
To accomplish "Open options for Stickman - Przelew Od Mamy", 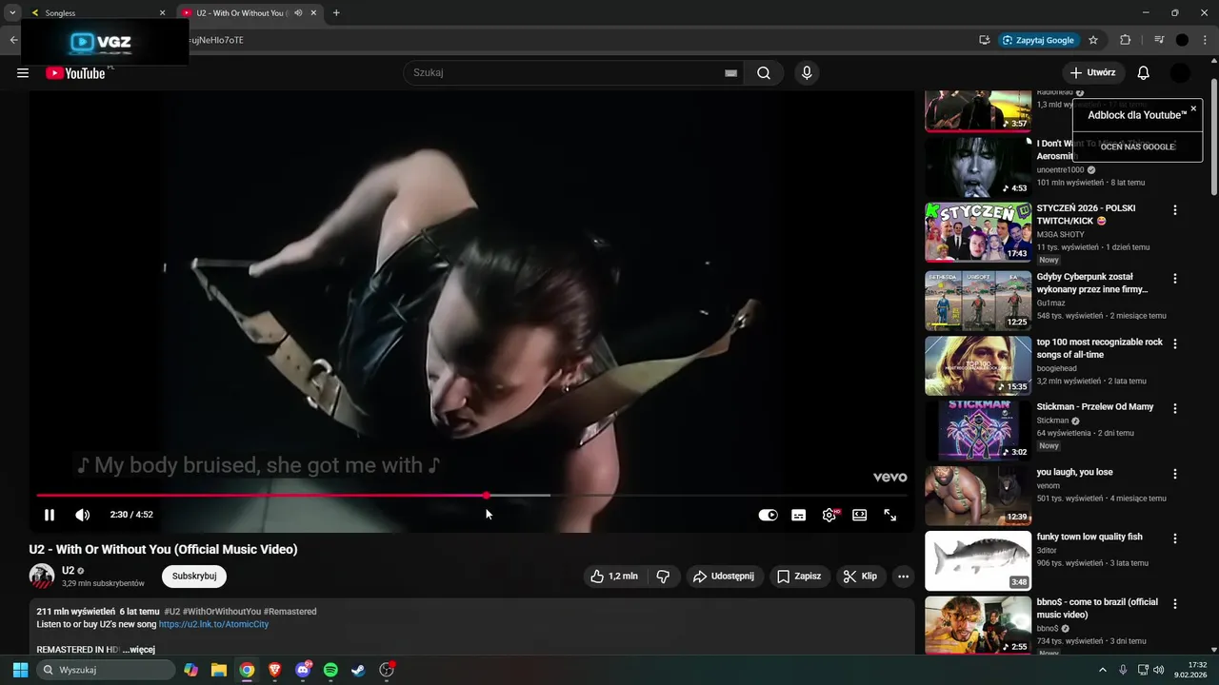I will tap(1175, 409).
